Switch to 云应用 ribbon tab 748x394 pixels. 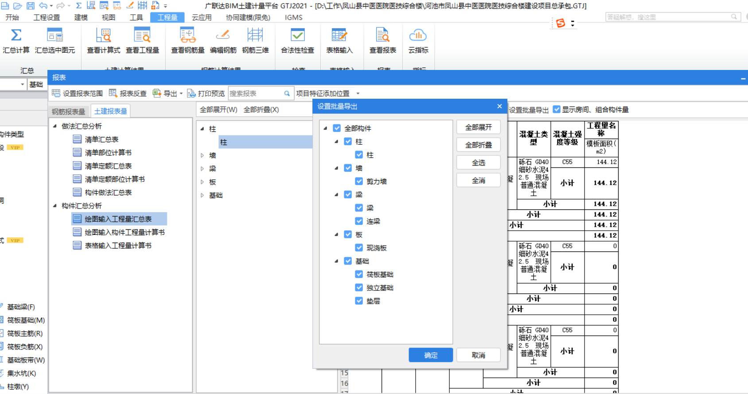click(202, 17)
